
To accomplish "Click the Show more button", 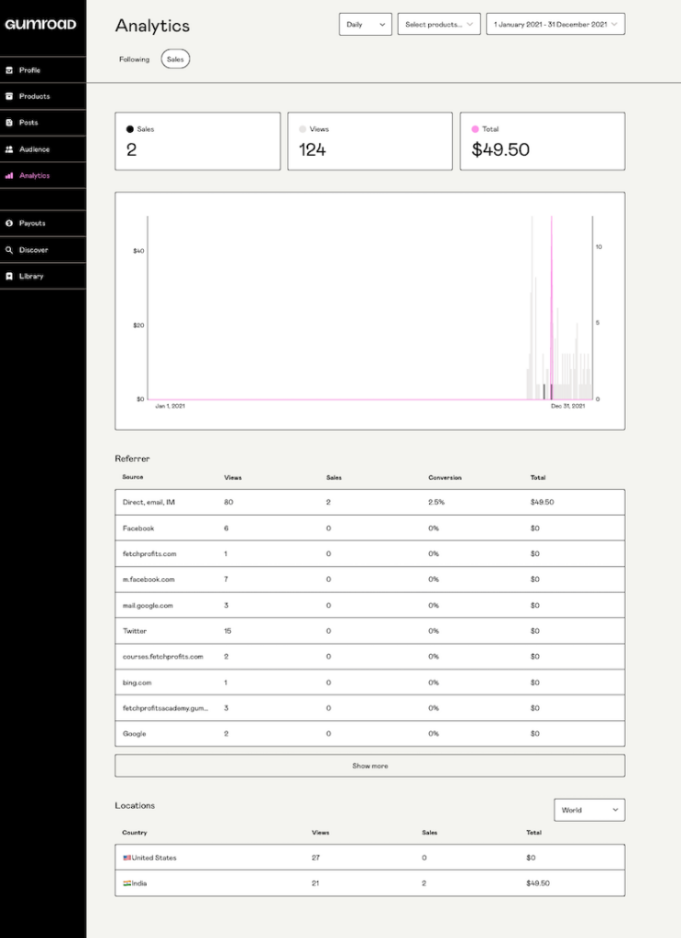I will click(369, 766).
